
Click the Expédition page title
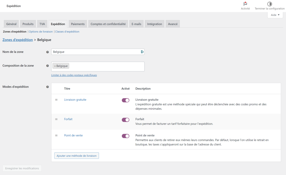(x=14, y=6)
